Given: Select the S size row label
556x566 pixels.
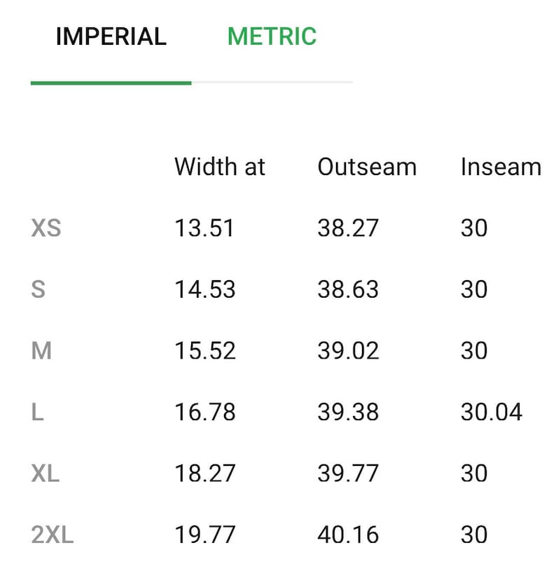Looking at the screenshot, I should (39, 289).
